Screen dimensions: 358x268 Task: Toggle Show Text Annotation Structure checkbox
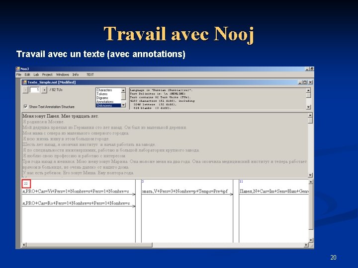pyautogui.click(x=25, y=106)
